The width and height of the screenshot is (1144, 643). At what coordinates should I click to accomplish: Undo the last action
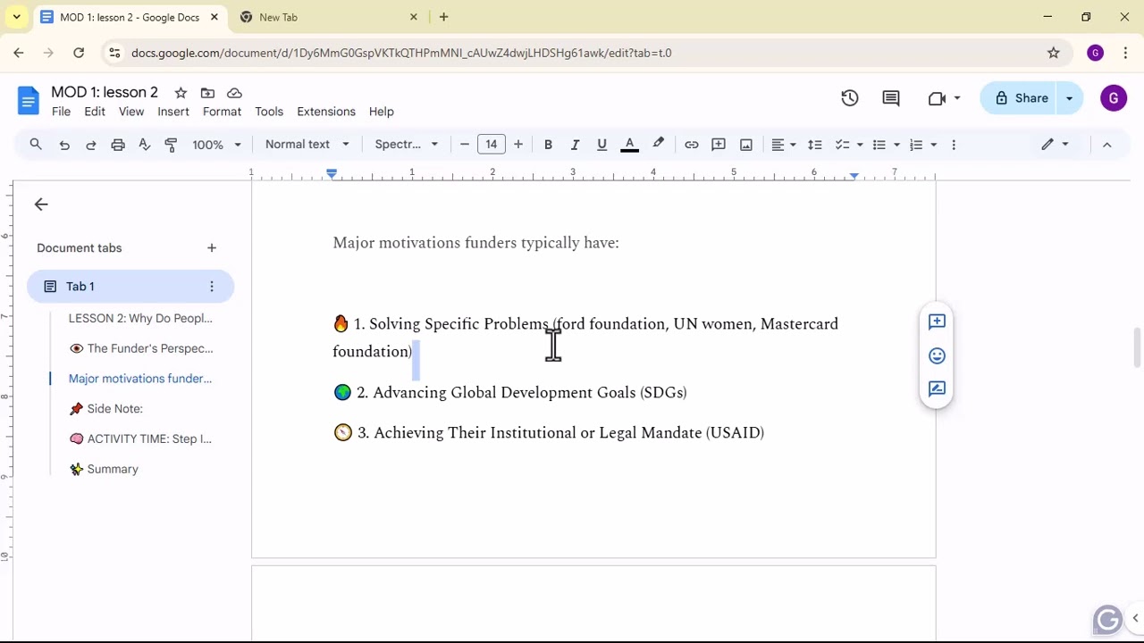point(64,145)
